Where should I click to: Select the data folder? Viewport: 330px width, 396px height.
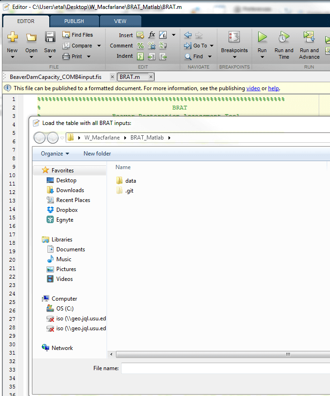tap(126, 180)
